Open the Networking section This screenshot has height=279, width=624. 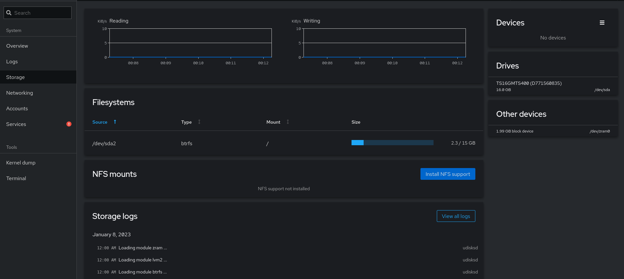(x=38, y=93)
